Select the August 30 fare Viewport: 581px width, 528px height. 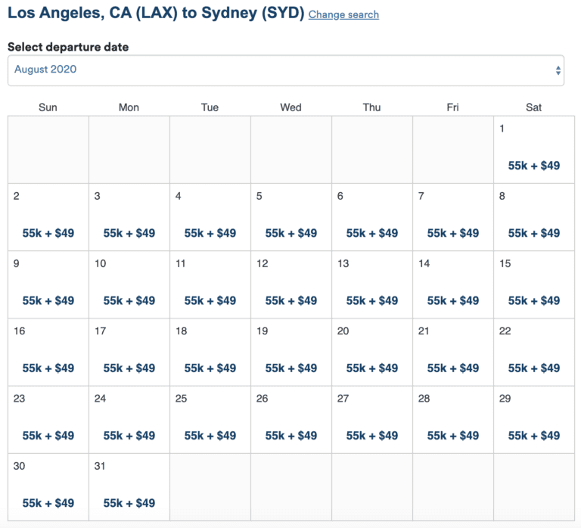48,503
